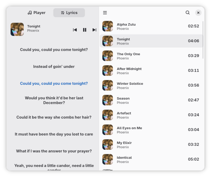
Task: Switch to the Lyrics tab
Action: [69, 13]
